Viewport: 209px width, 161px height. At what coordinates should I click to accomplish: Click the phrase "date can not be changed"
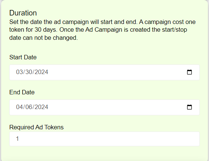[x=43, y=38]
